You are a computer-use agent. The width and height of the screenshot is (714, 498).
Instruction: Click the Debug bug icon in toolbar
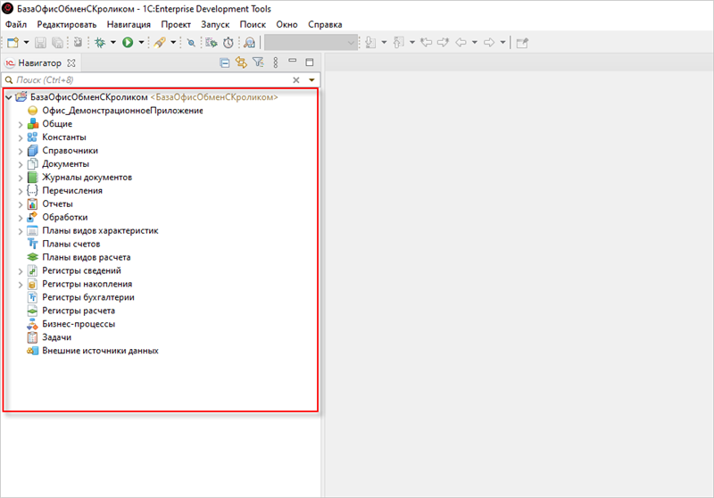point(99,42)
